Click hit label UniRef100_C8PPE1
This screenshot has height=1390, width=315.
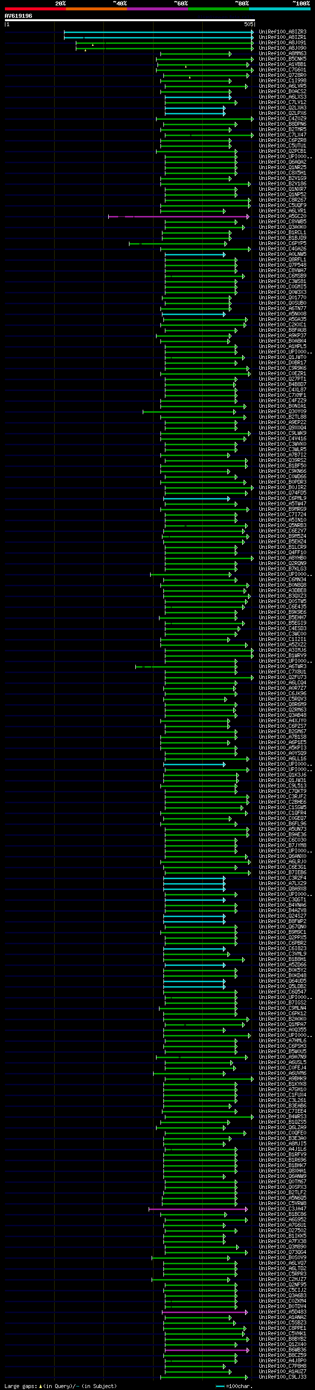(283, 1327)
